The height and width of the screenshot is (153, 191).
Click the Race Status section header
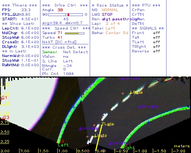point(110,5)
